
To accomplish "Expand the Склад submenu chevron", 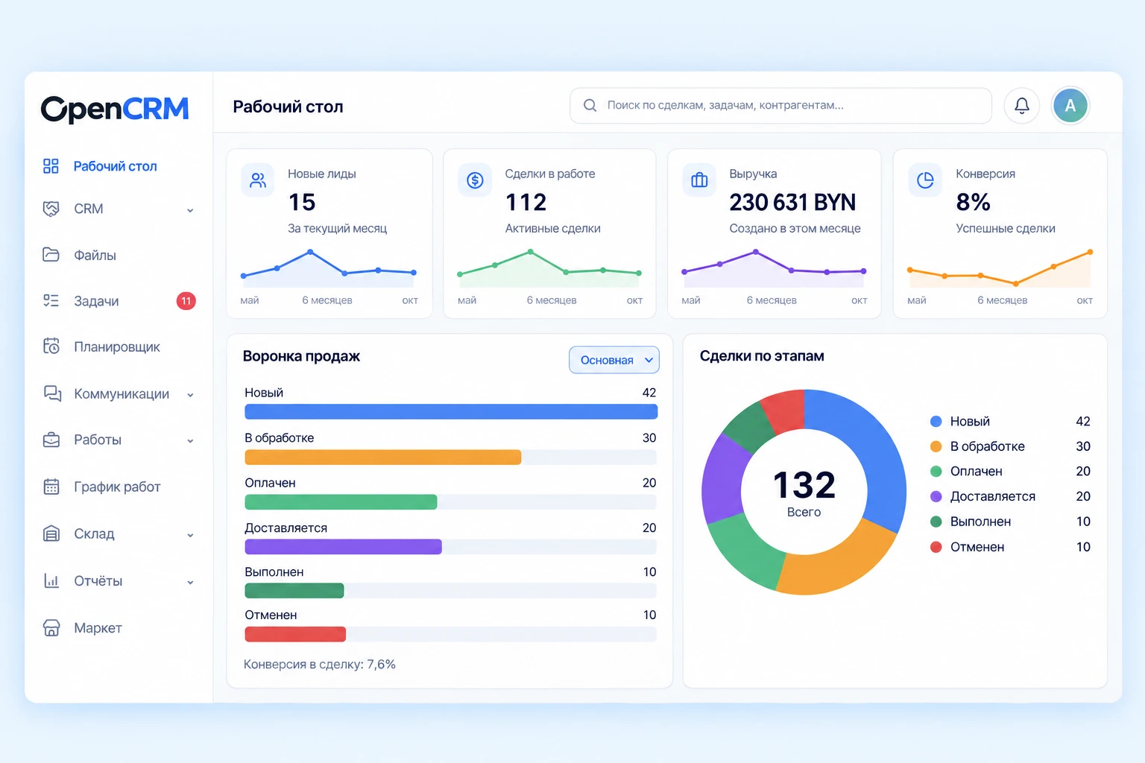I will click(190, 535).
